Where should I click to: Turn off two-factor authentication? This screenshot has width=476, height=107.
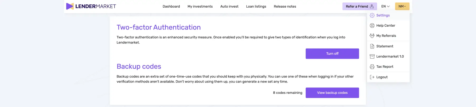point(332,53)
